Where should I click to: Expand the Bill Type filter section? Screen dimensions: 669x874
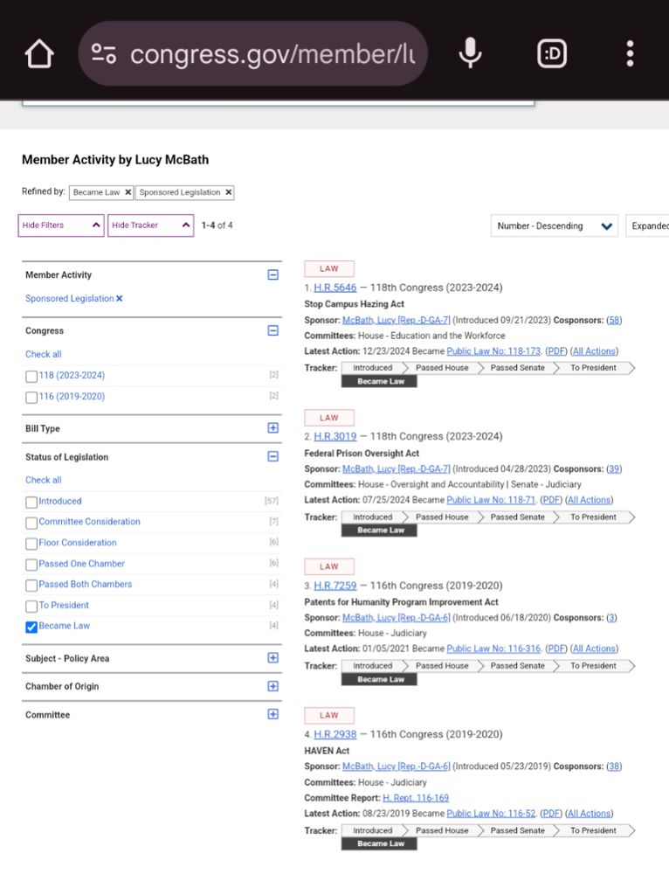click(x=273, y=428)
